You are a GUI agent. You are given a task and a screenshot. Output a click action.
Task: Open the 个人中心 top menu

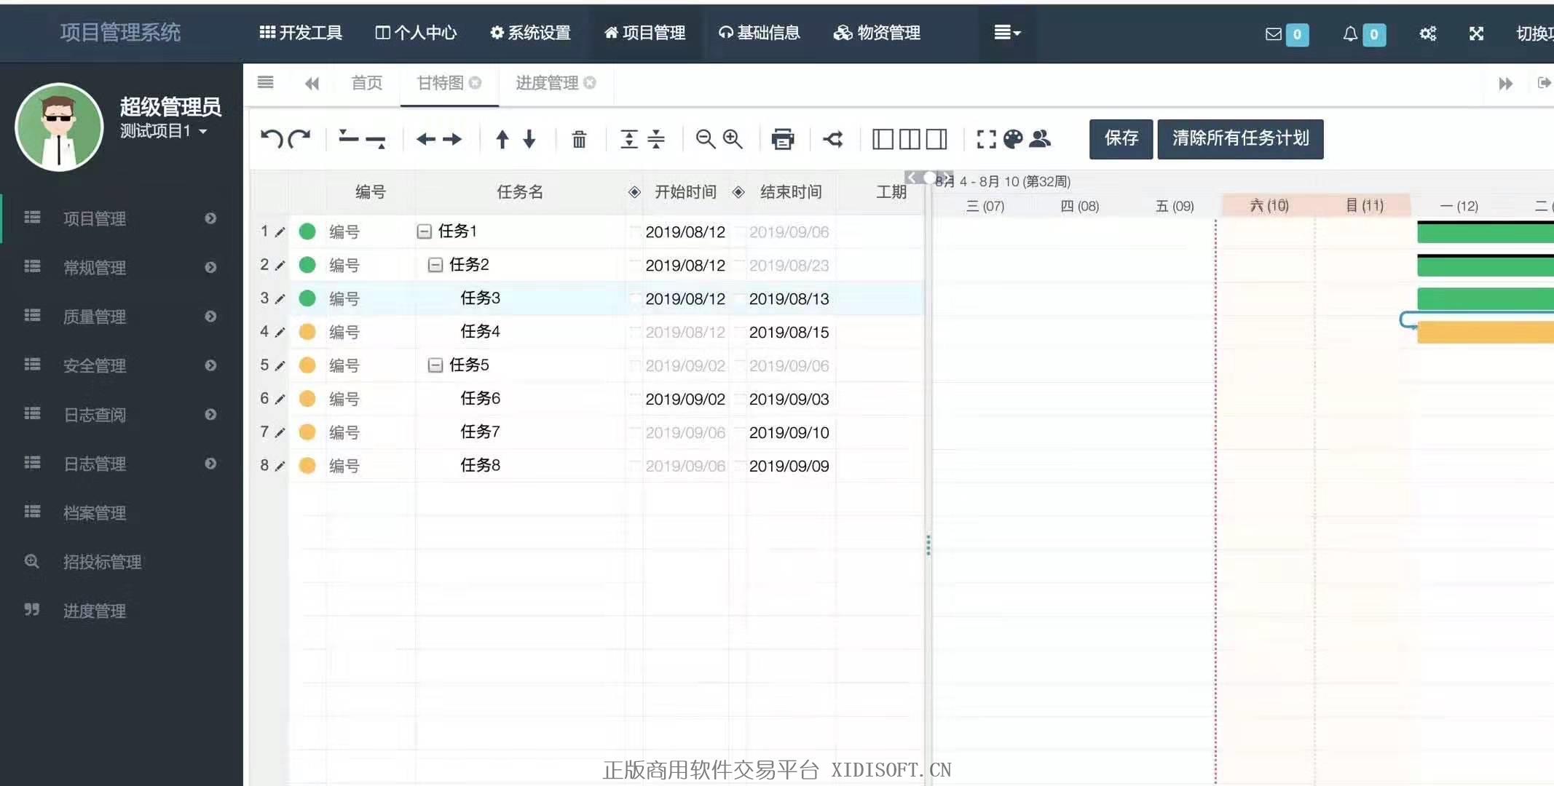pos(416,33)
